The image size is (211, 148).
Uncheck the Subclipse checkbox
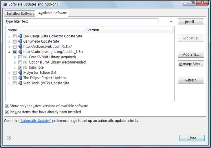tap(20, 68)
